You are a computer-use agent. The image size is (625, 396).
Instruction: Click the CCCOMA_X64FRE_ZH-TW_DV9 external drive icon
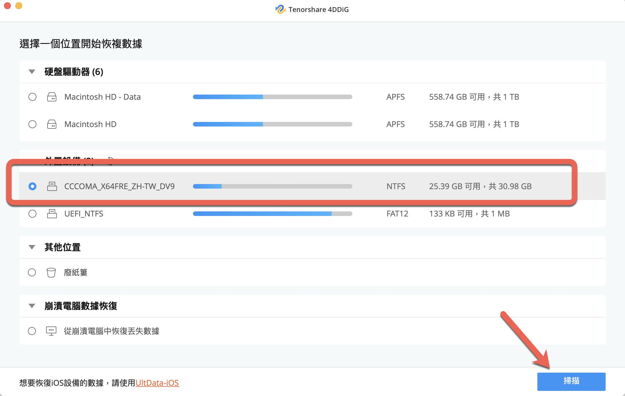pyautogui.click(x=52, y=186)
